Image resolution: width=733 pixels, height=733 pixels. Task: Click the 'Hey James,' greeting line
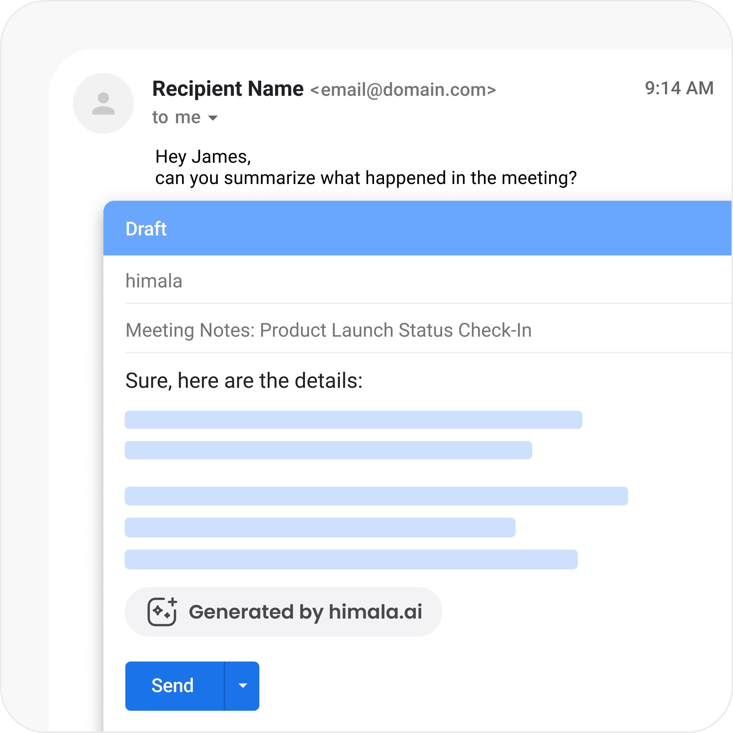203,157
